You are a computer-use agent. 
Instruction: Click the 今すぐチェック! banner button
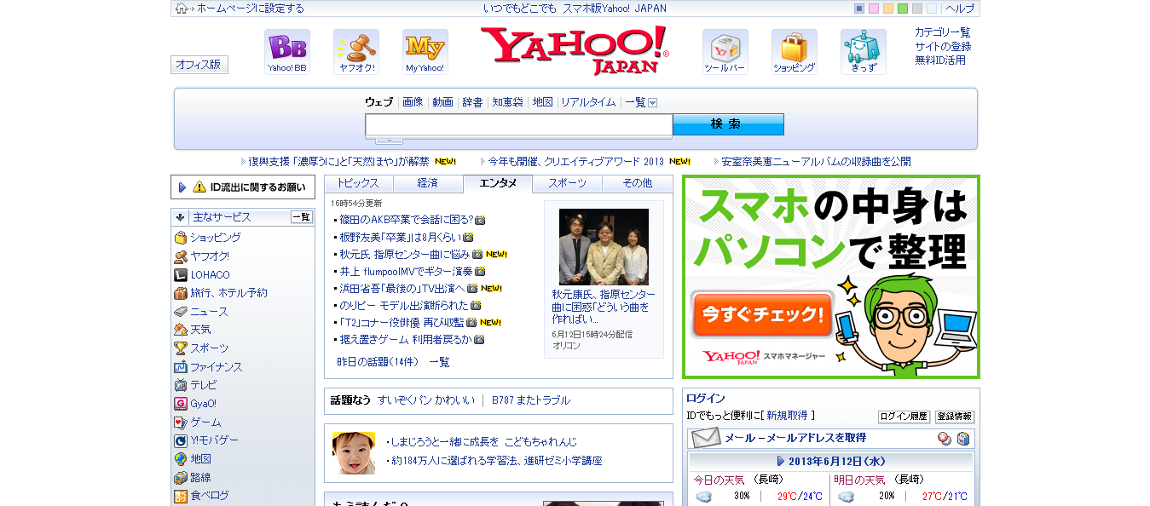click(x=762, y=315)
